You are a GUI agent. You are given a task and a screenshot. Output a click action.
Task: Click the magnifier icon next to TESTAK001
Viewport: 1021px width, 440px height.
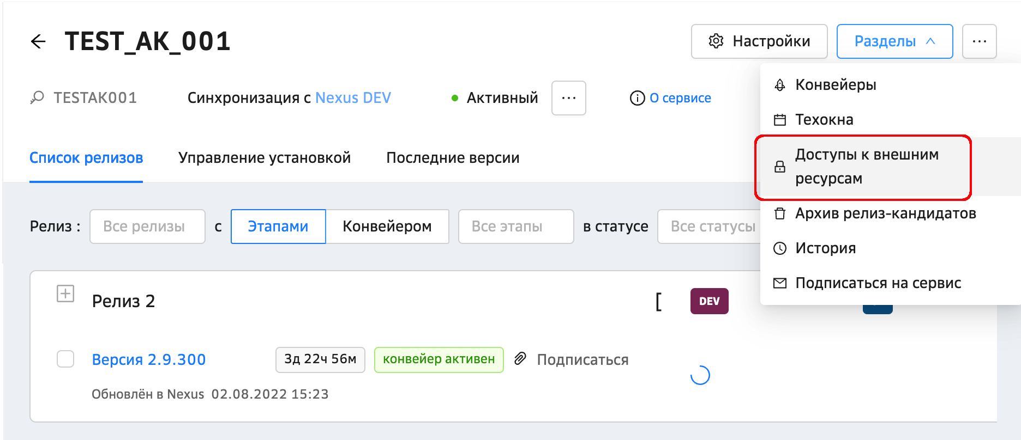(37, 98)
